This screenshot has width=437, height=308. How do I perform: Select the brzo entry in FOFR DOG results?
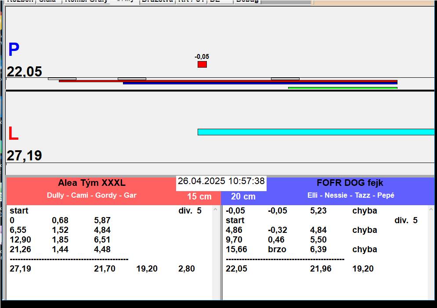pos(277,250)
